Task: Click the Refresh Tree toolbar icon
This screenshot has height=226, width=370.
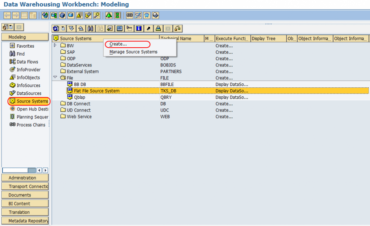Action: 56,28
